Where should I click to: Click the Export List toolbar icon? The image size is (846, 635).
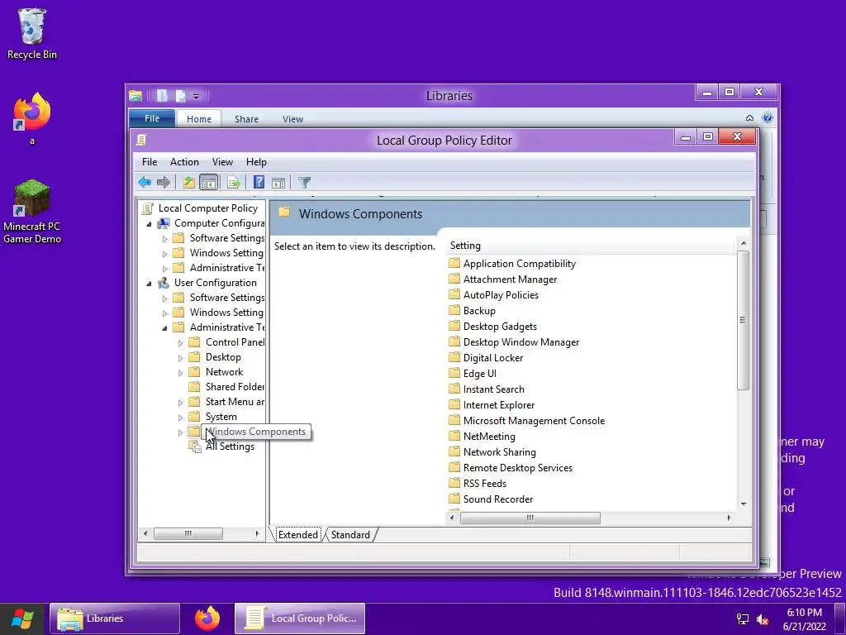pos(234,183)
